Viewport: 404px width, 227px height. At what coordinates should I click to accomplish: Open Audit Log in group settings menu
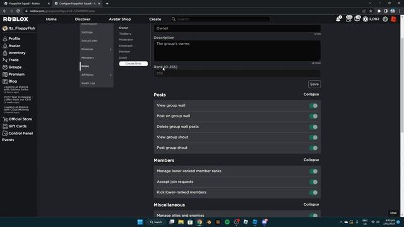88,83
